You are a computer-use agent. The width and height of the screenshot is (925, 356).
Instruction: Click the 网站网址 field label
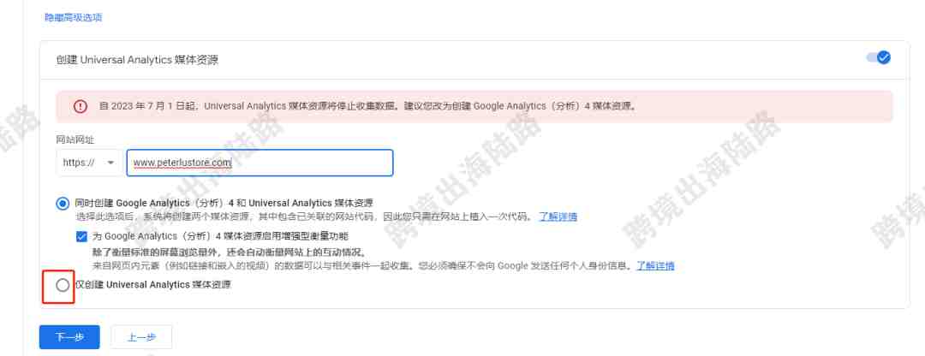[75, 139]
